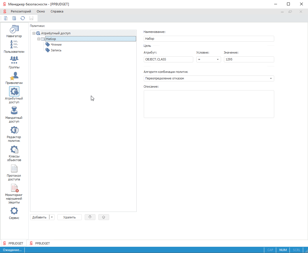Screen dimensions: 308x253
Task: Open Классы объектов section
Action: click(x=14, y=153)
